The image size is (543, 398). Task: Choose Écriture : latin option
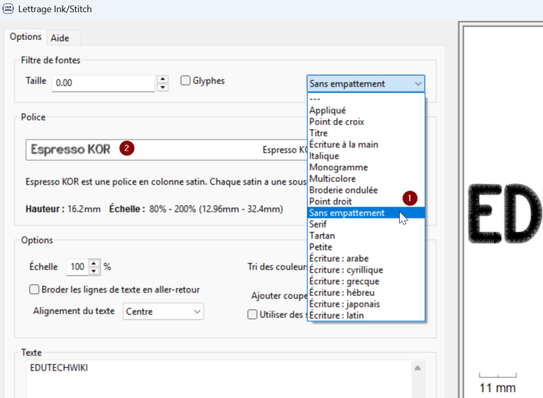point(366,315)
